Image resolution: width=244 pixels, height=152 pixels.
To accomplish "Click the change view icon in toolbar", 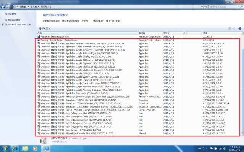I will click(x=230, y=28).
